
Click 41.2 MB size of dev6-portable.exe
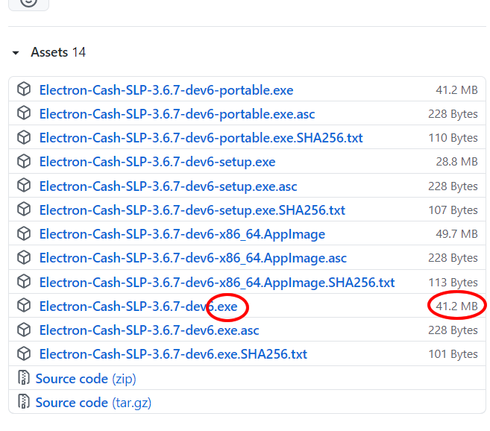pyautogui.click(x=457, y=90)
